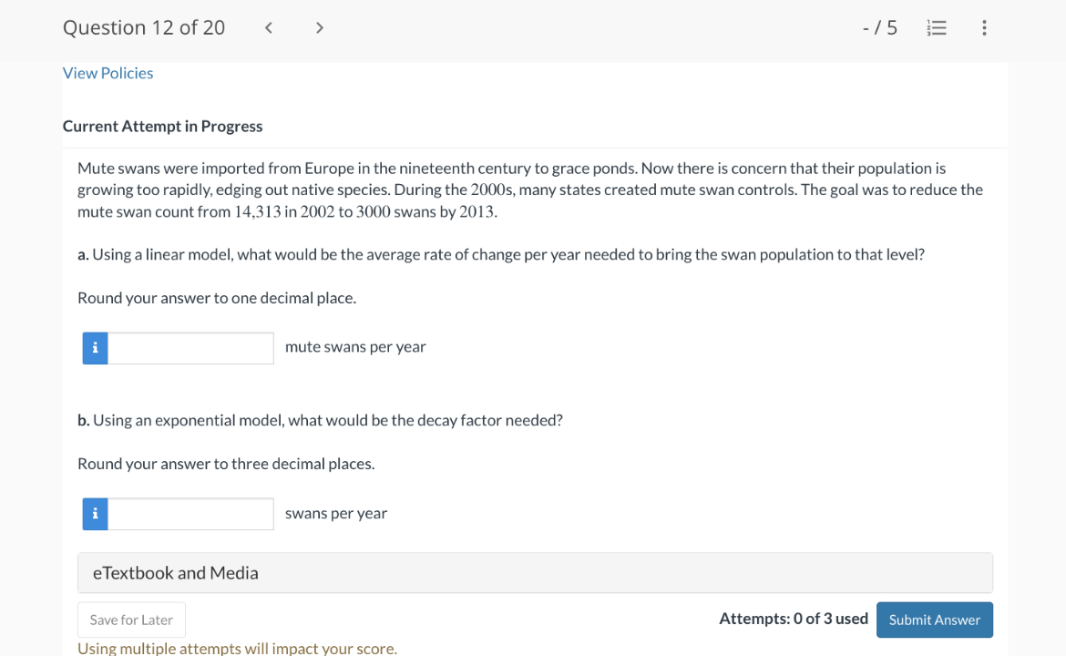Click the part a linear model question text

pyautogui.click(x=501, y=255)
